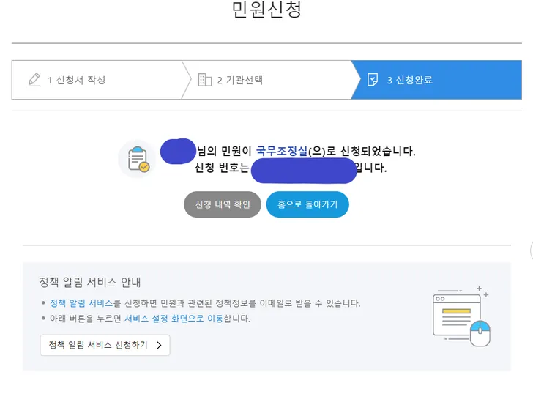Click the 신청되었습니다 confirmation text
533x405 pixels.
378,151
